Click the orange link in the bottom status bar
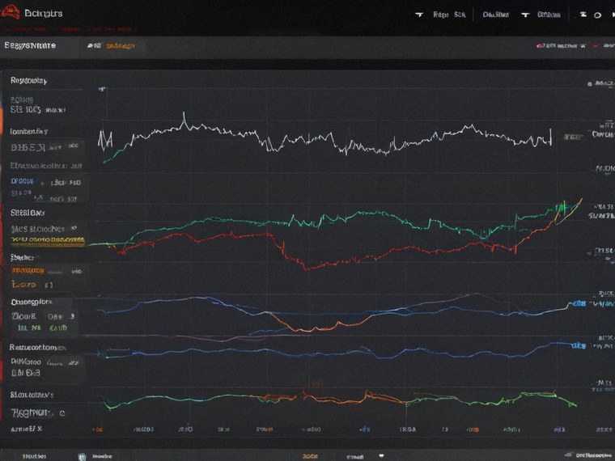615x461 pixels. [x=310, y=456]
